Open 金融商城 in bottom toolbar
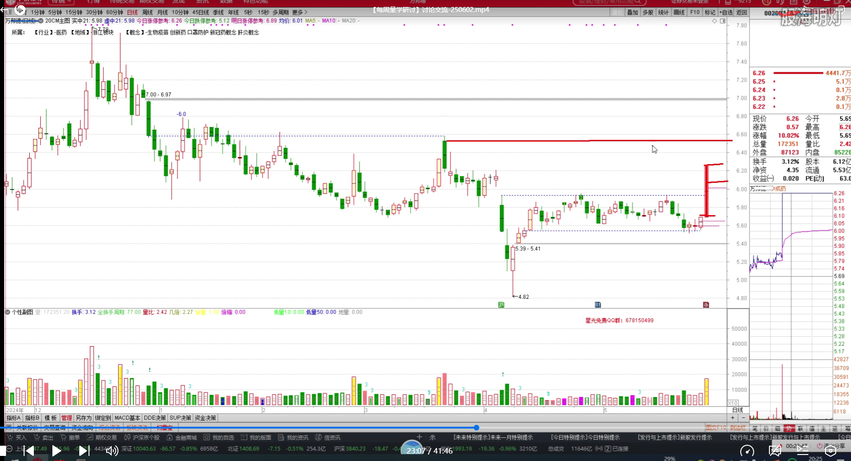Image resolution: width=851 pixels, height=461 pixels. click(182, 437)
